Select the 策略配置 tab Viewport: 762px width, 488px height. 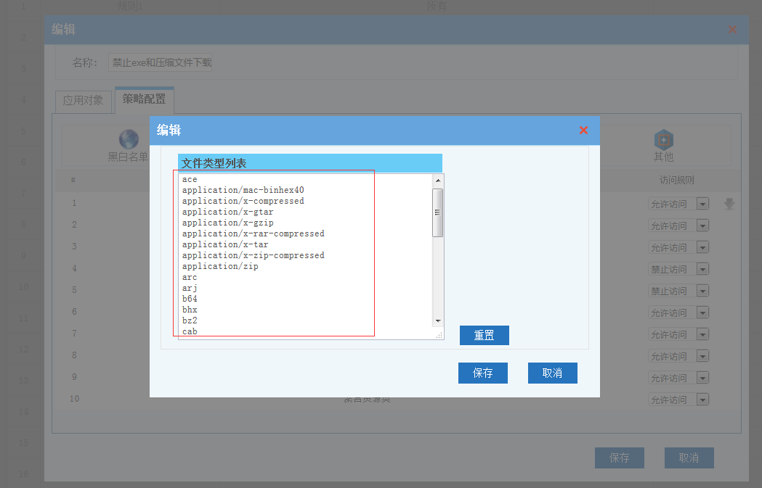tap(144, 99)
